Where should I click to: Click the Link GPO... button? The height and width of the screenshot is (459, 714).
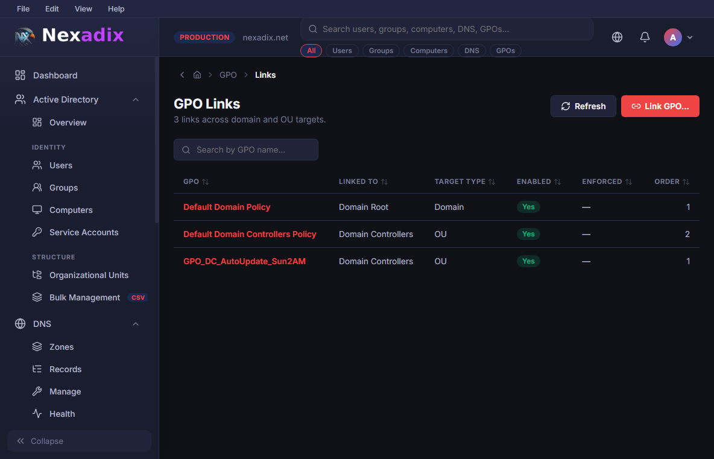tap(660, 106)
